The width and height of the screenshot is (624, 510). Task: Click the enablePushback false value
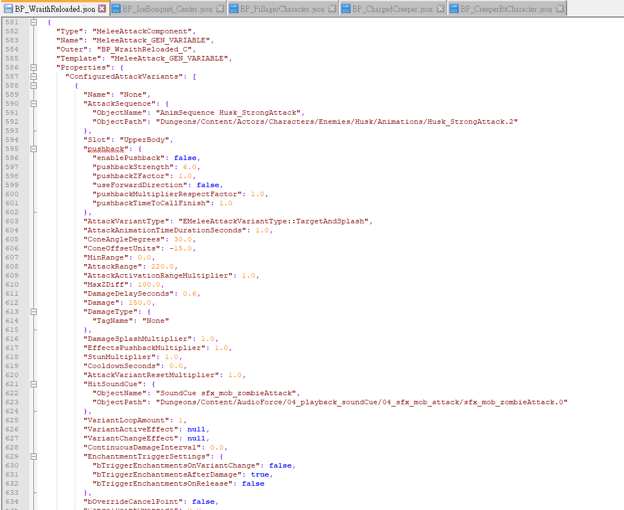point(185,158)
